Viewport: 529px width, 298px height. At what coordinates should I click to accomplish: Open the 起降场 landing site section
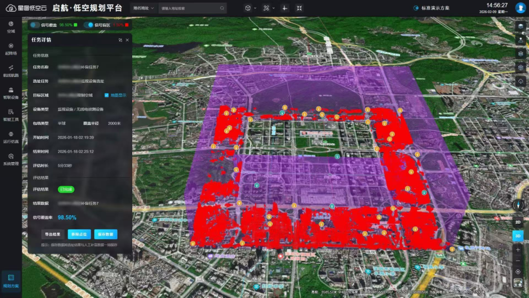(11, 49)
